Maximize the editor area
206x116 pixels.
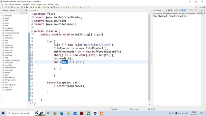pos(150,10)
